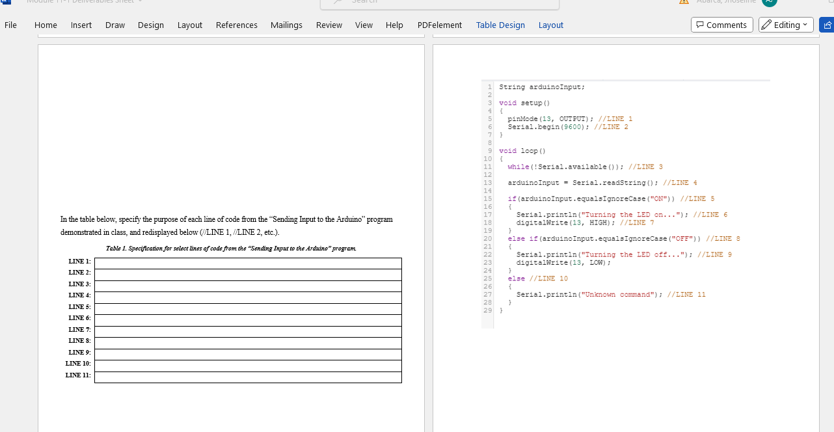
Task: Switch to the contextual Layout tab
Action: (550, 25)
